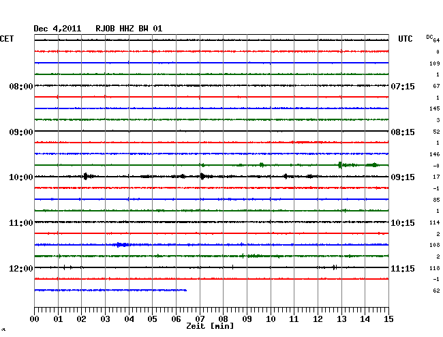443x337 pixels.
Task: Click the "UTC" time zone label
Action: (405, 39)
